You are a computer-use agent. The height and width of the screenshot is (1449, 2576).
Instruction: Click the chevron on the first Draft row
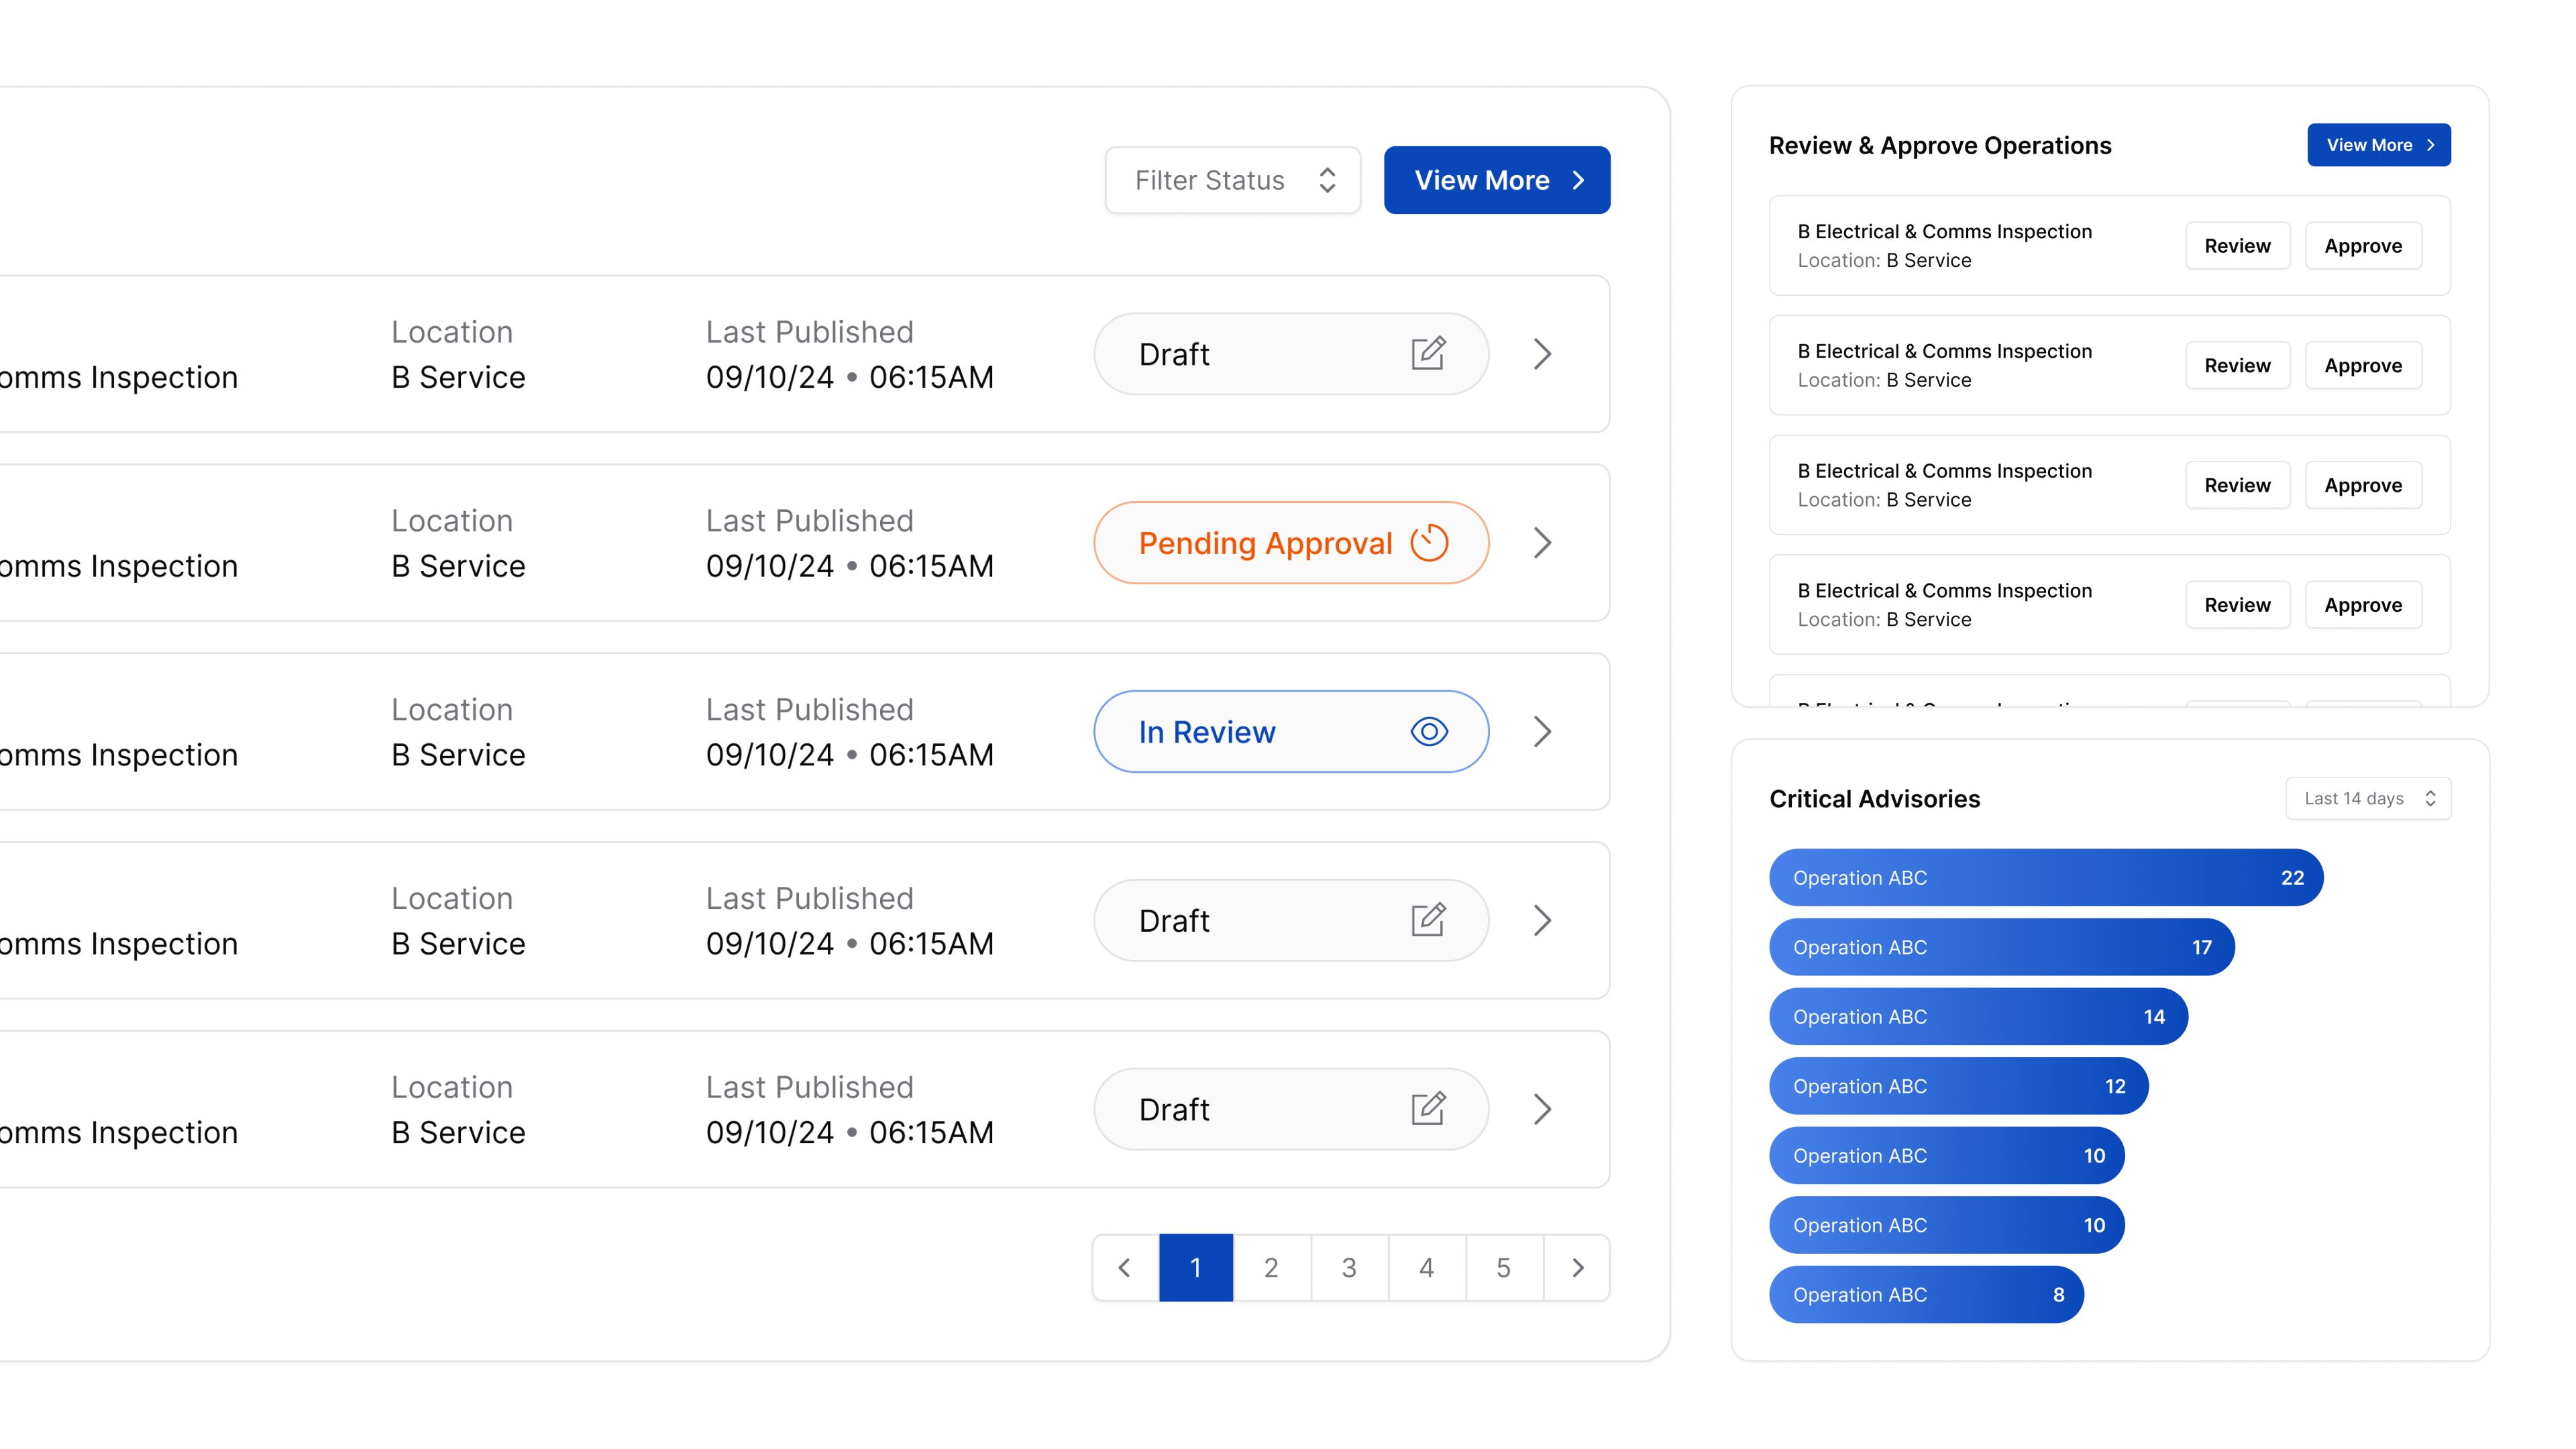(x=1542, y=353)
